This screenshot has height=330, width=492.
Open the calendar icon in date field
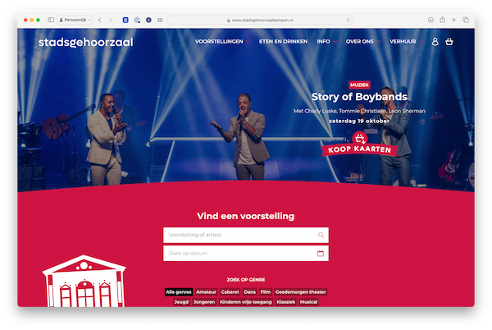click(x=321, y=254)
